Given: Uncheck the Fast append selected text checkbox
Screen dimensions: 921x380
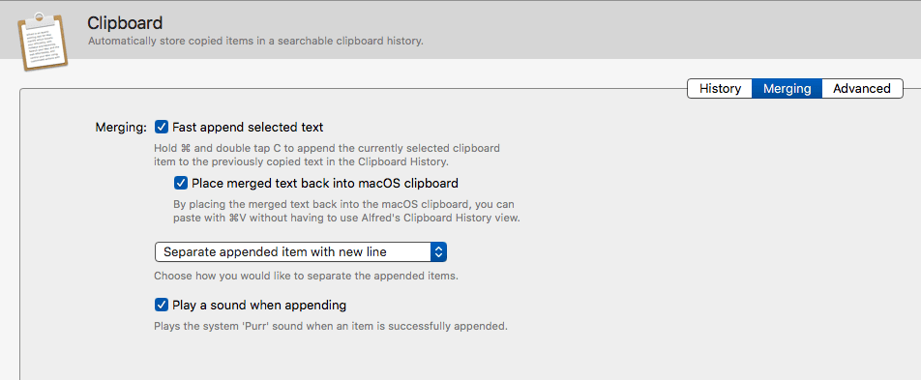Looking at the screenshot, I should 162,127.
